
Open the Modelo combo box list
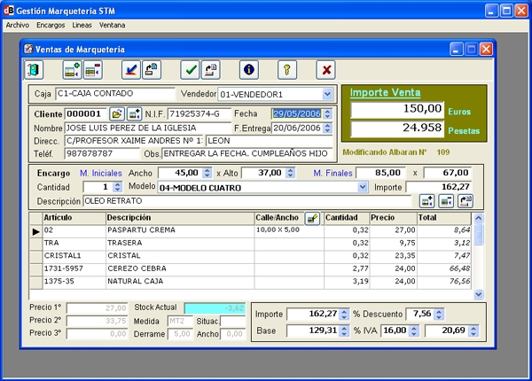click(362, 188)
